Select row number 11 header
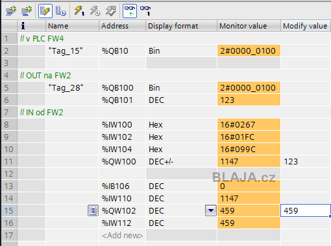Viewport: 331px width, 246px height. [9, 162]
